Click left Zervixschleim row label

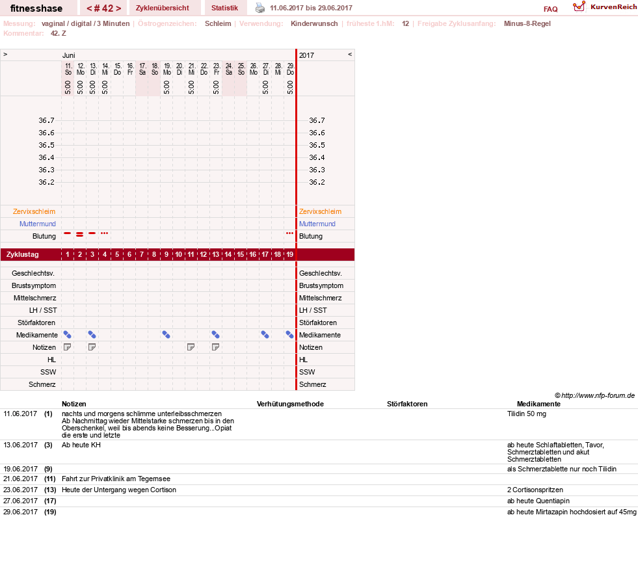[x=34, y=211]
